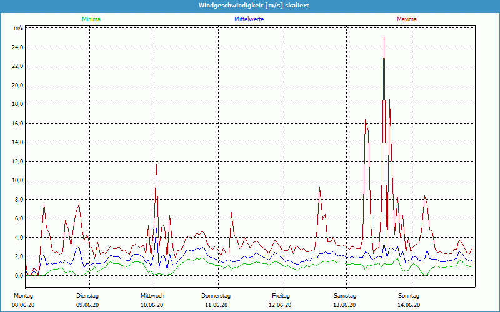Viewport: 500px width, 312px height.
Task: Click the 6,0 y-axis value
Action: pyautogui.click(x=19, y=218)
